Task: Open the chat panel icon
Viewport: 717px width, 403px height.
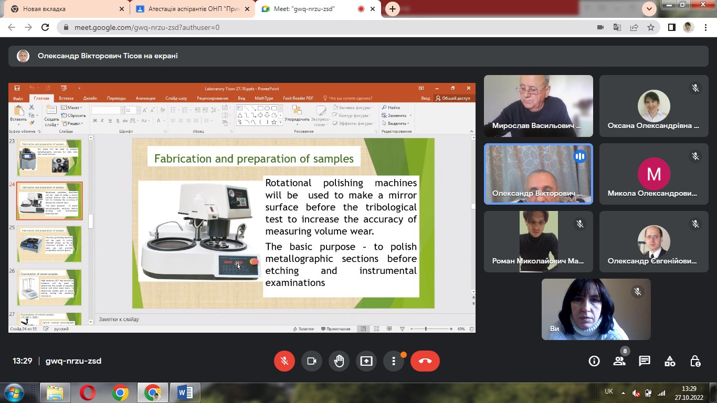Action: [x=645, y=361]
